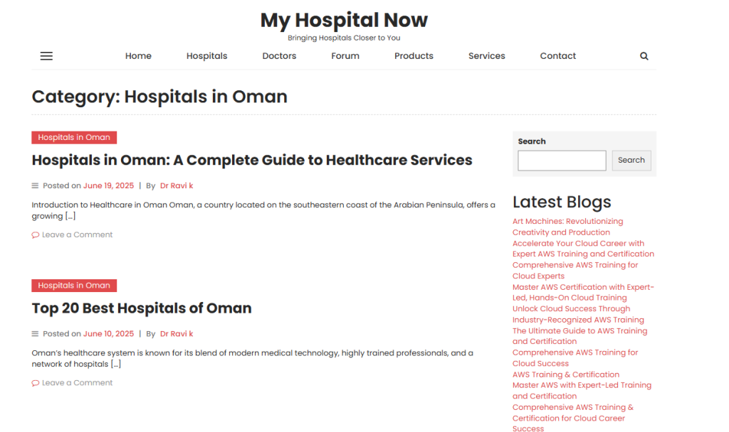Screen dimensions: 729x432
Task: Focus the sidebar search text field
Action: (562, 161)
